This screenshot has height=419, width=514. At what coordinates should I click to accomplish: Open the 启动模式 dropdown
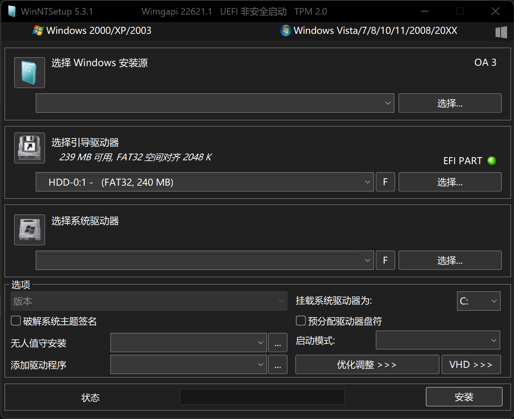coord(438,340)
